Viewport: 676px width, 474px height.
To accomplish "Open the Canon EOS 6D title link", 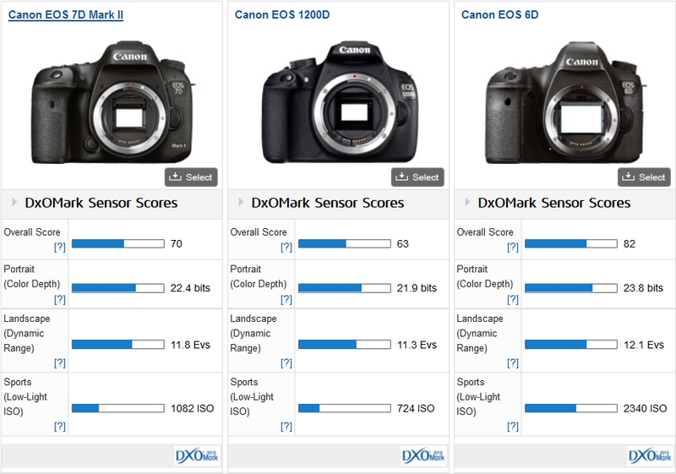I will [499, 14].
